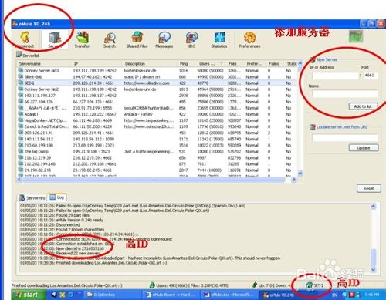The height and width of the screenshot is (300, 386).
Task: Click the Update server.met button
Action: click(364, 148)
